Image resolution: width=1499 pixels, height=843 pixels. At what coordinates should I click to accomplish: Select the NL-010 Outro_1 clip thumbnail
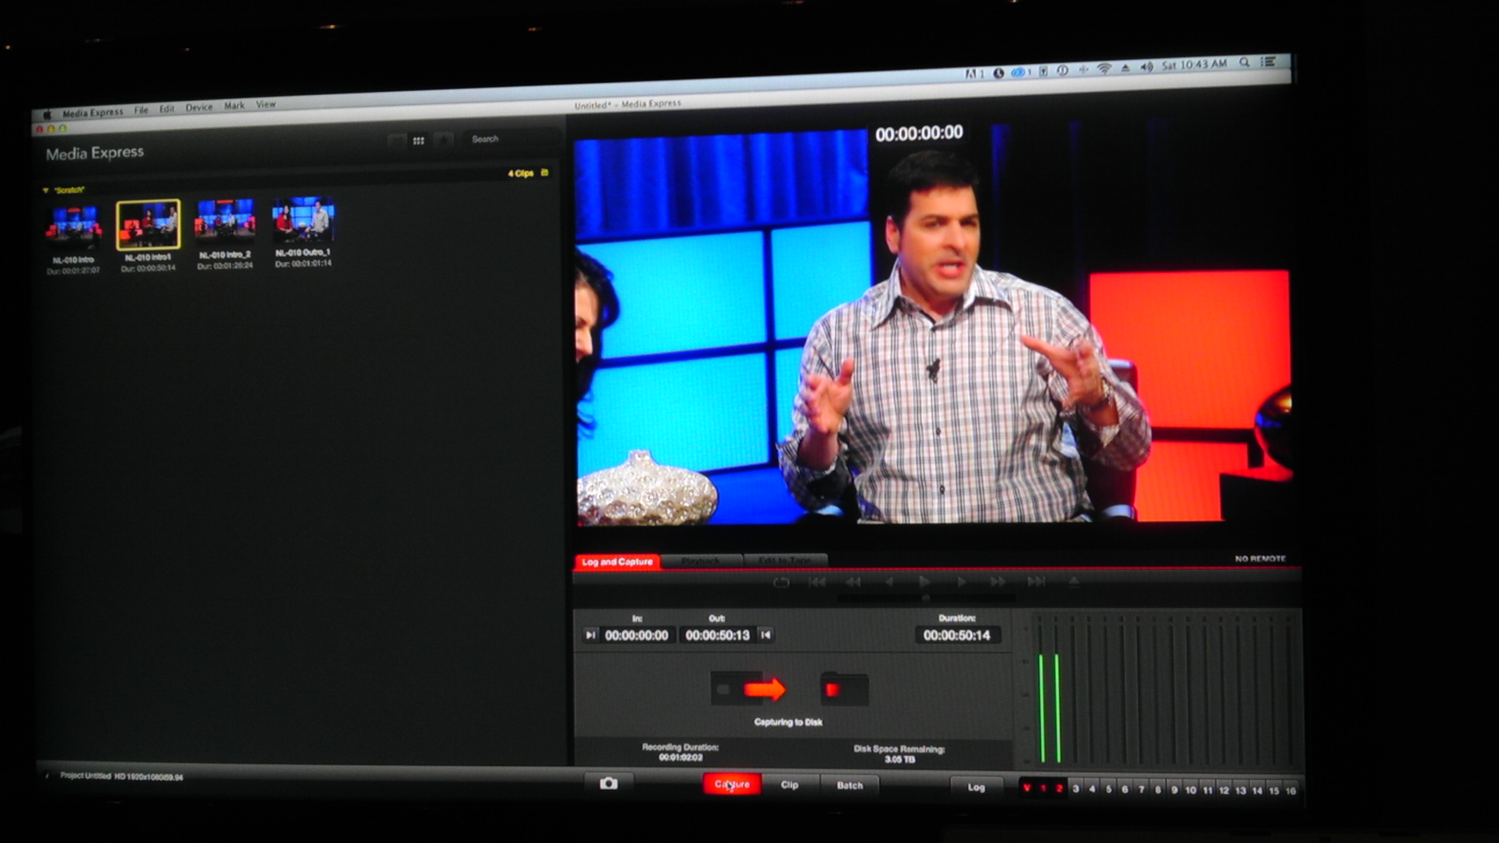click(303, 220)
